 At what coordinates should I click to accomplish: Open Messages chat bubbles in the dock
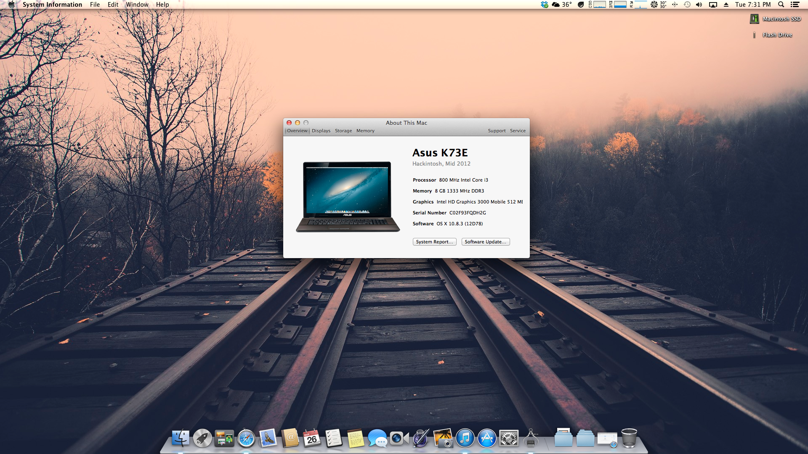(x=377, y=438)
